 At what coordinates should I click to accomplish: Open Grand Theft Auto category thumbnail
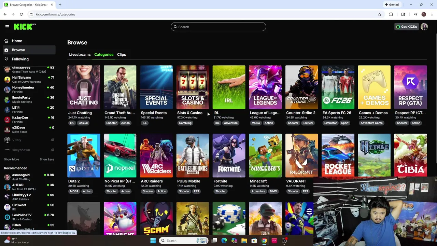click(120, 87)
